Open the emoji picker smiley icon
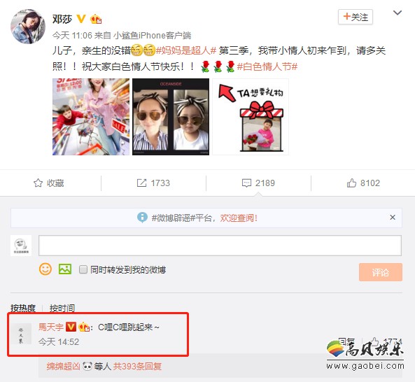 tap(45, 269)
